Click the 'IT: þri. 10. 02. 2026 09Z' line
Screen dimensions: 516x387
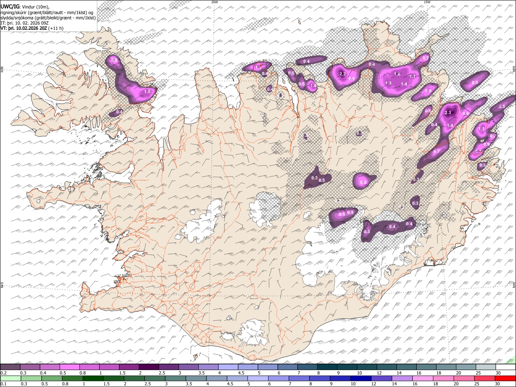25,23
